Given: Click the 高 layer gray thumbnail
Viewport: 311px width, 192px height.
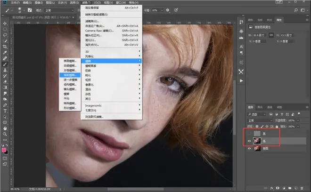Looking at the screenshot, I should click(x=257, y=134).
